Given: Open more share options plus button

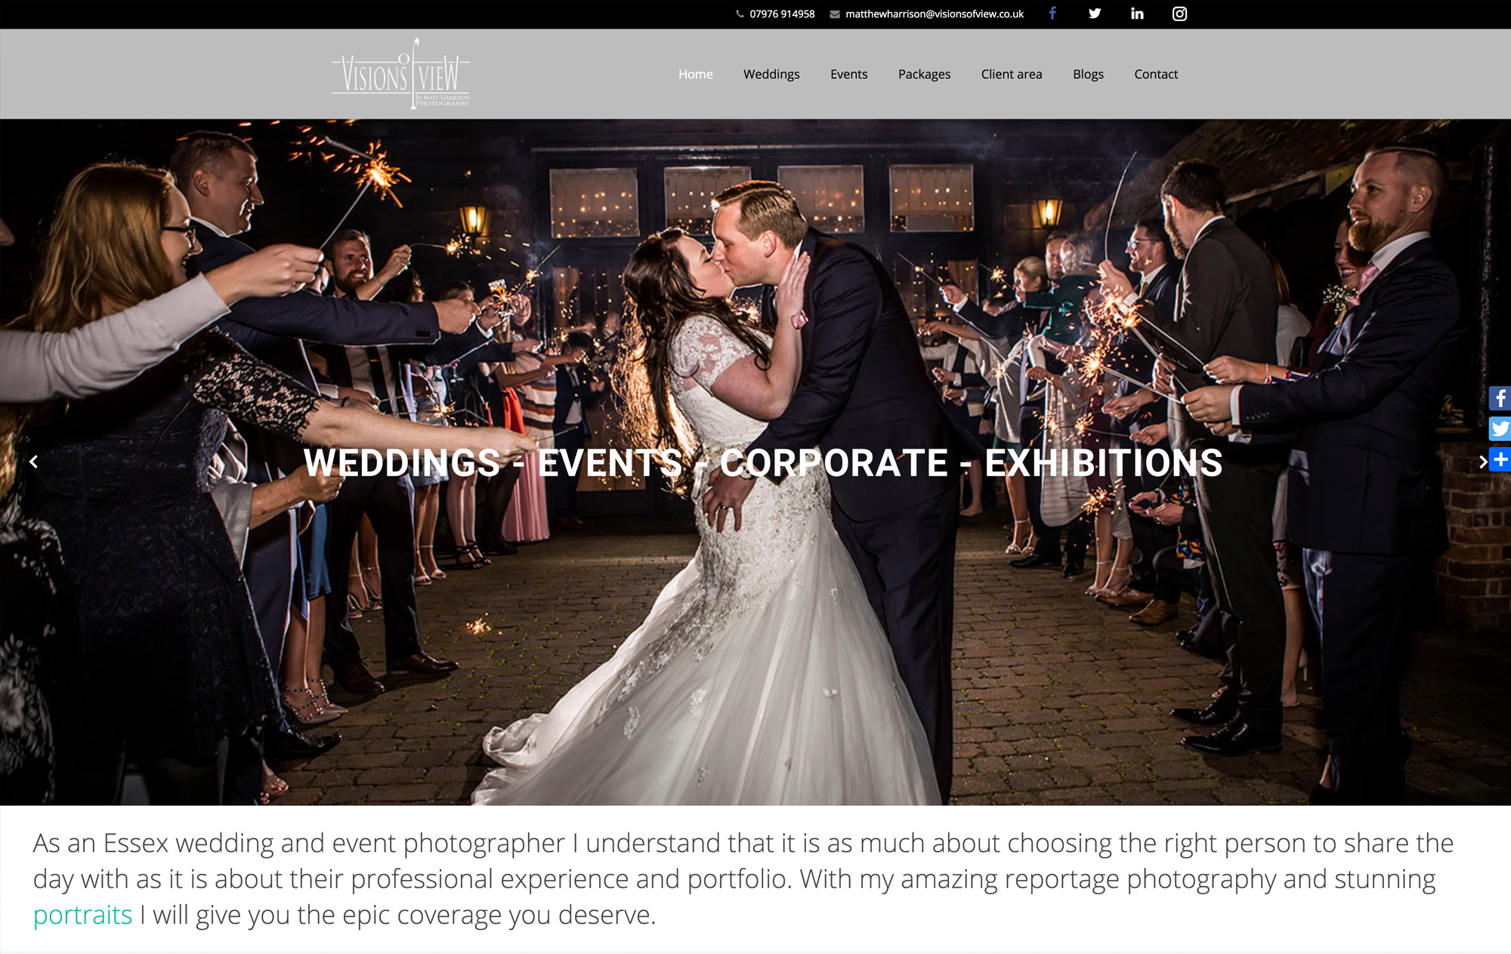Looking at the screenshot, I should coord(1500,459).
